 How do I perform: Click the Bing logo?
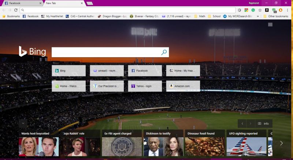click(32, 51)
